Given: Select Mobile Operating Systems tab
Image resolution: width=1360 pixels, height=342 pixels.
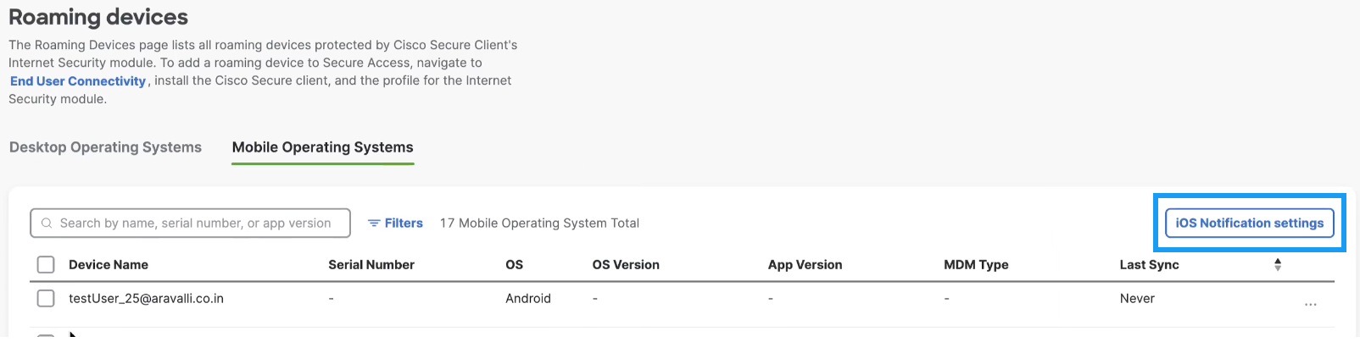Looking at the screenshot, I should coord(323,147).
